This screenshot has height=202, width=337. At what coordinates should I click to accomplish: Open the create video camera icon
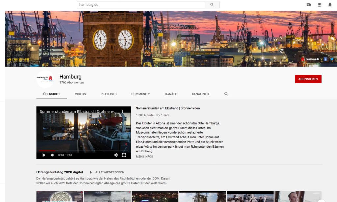coord(309,5)
